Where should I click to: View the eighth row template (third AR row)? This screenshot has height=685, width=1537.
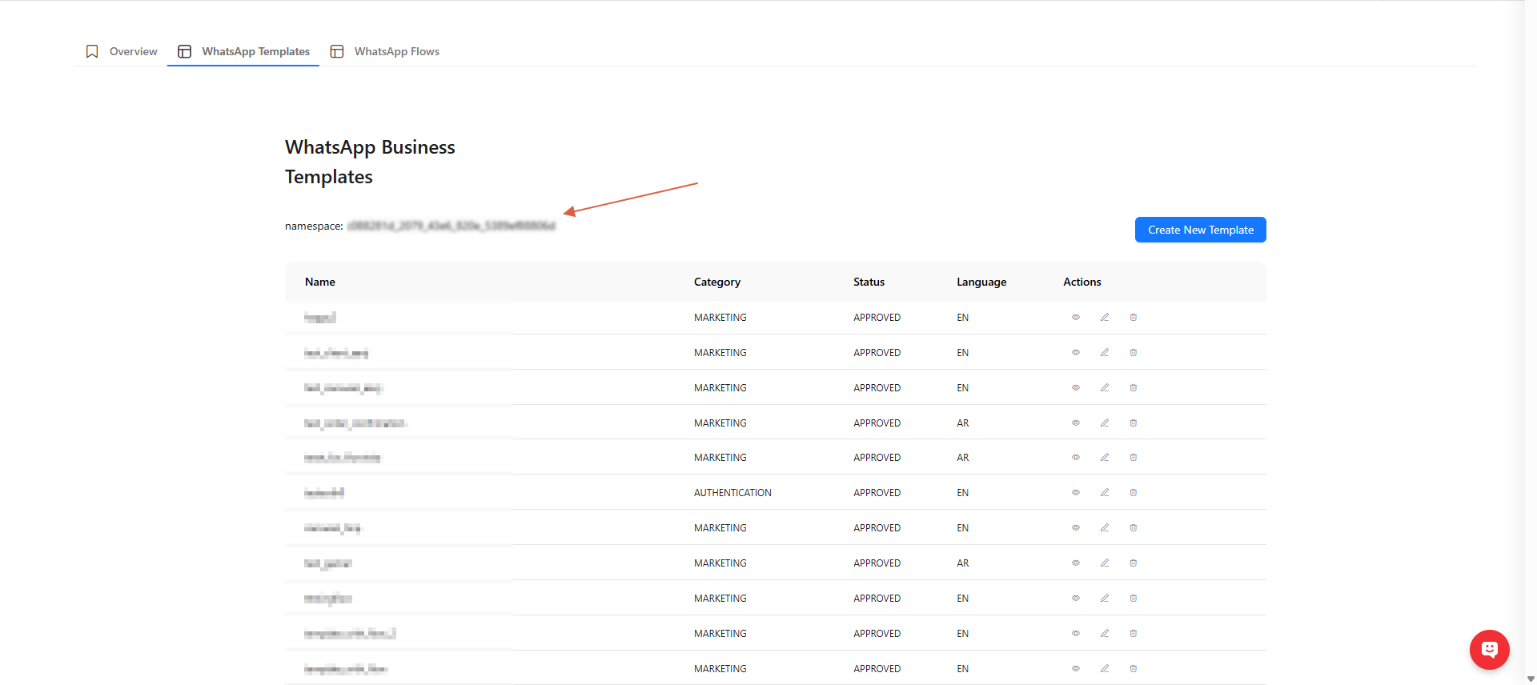pyautogui.click(x=1076, y=563)
